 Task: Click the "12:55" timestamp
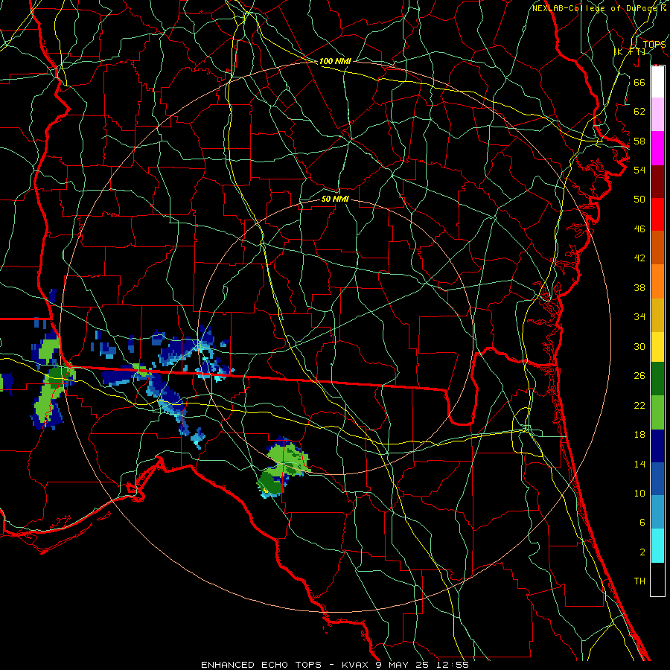453,665
